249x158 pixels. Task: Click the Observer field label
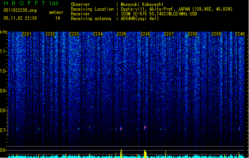tap(80, 4)
